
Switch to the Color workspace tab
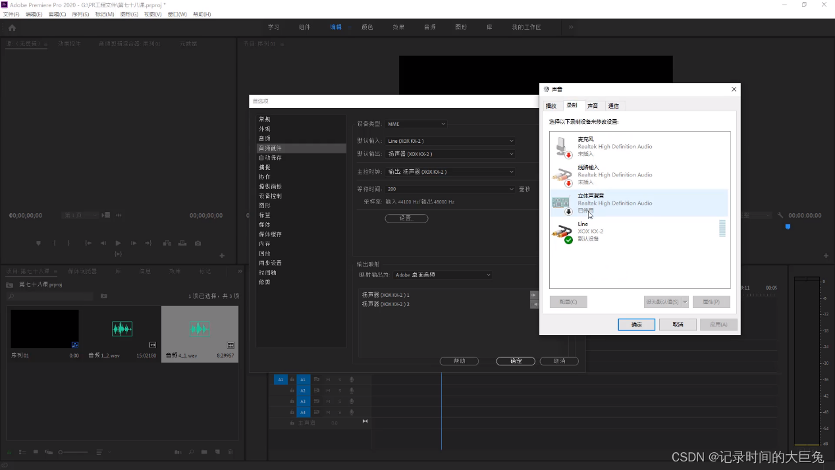pyautogui.click(x=367, y=27)
